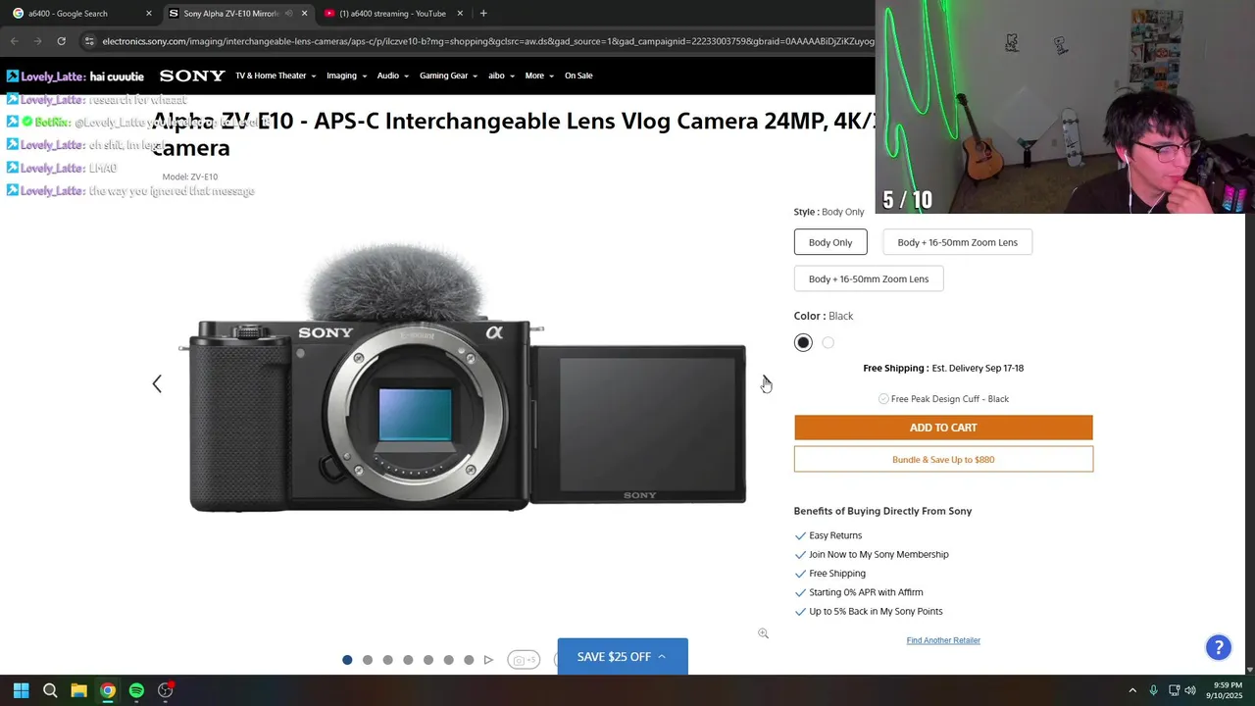Click Bundle & Save Up to $880

[x=943, y=459]
